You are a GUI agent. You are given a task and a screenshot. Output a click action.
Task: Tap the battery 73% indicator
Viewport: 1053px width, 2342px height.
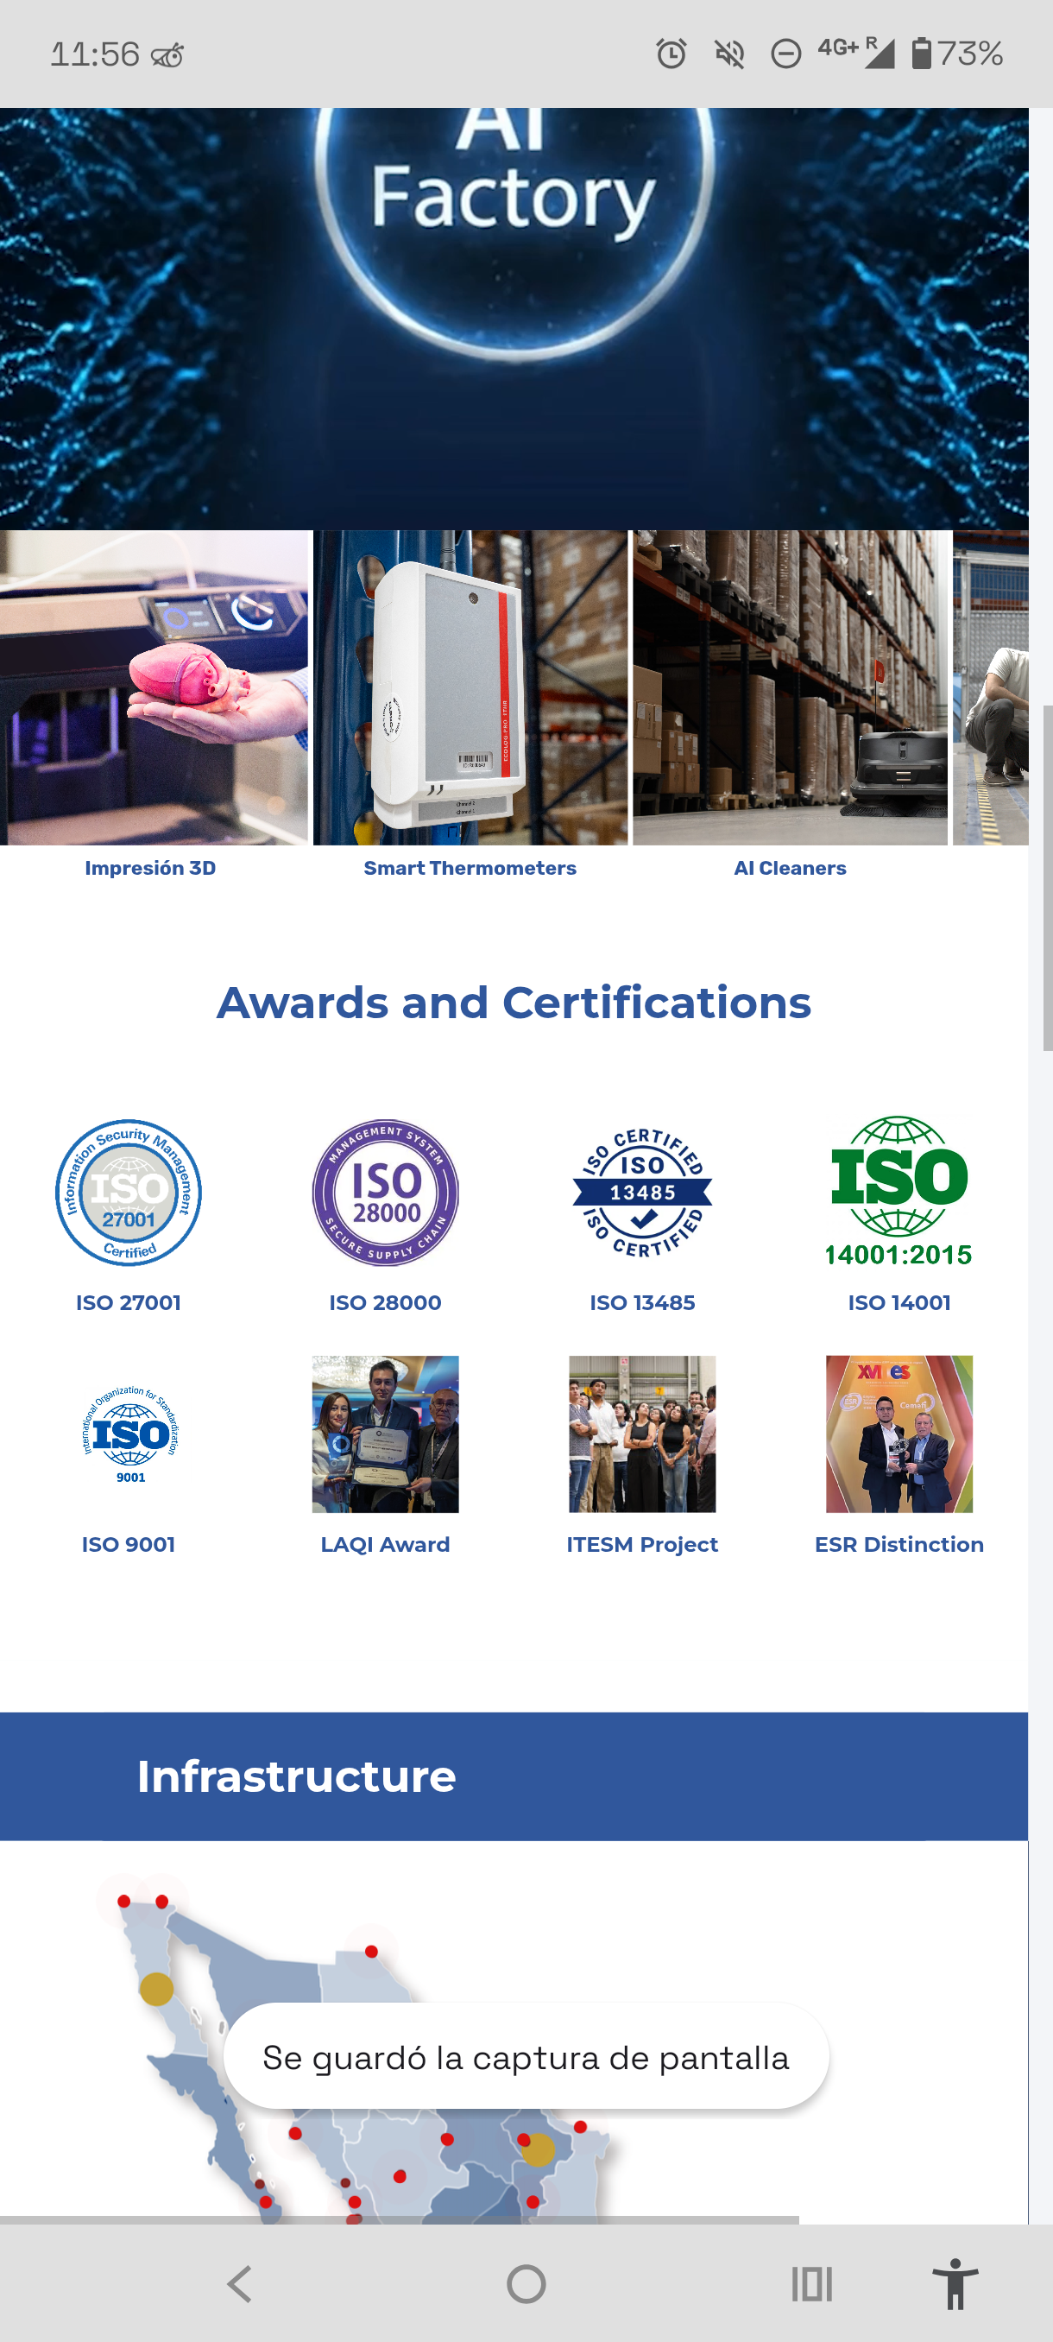coord(957,54)
